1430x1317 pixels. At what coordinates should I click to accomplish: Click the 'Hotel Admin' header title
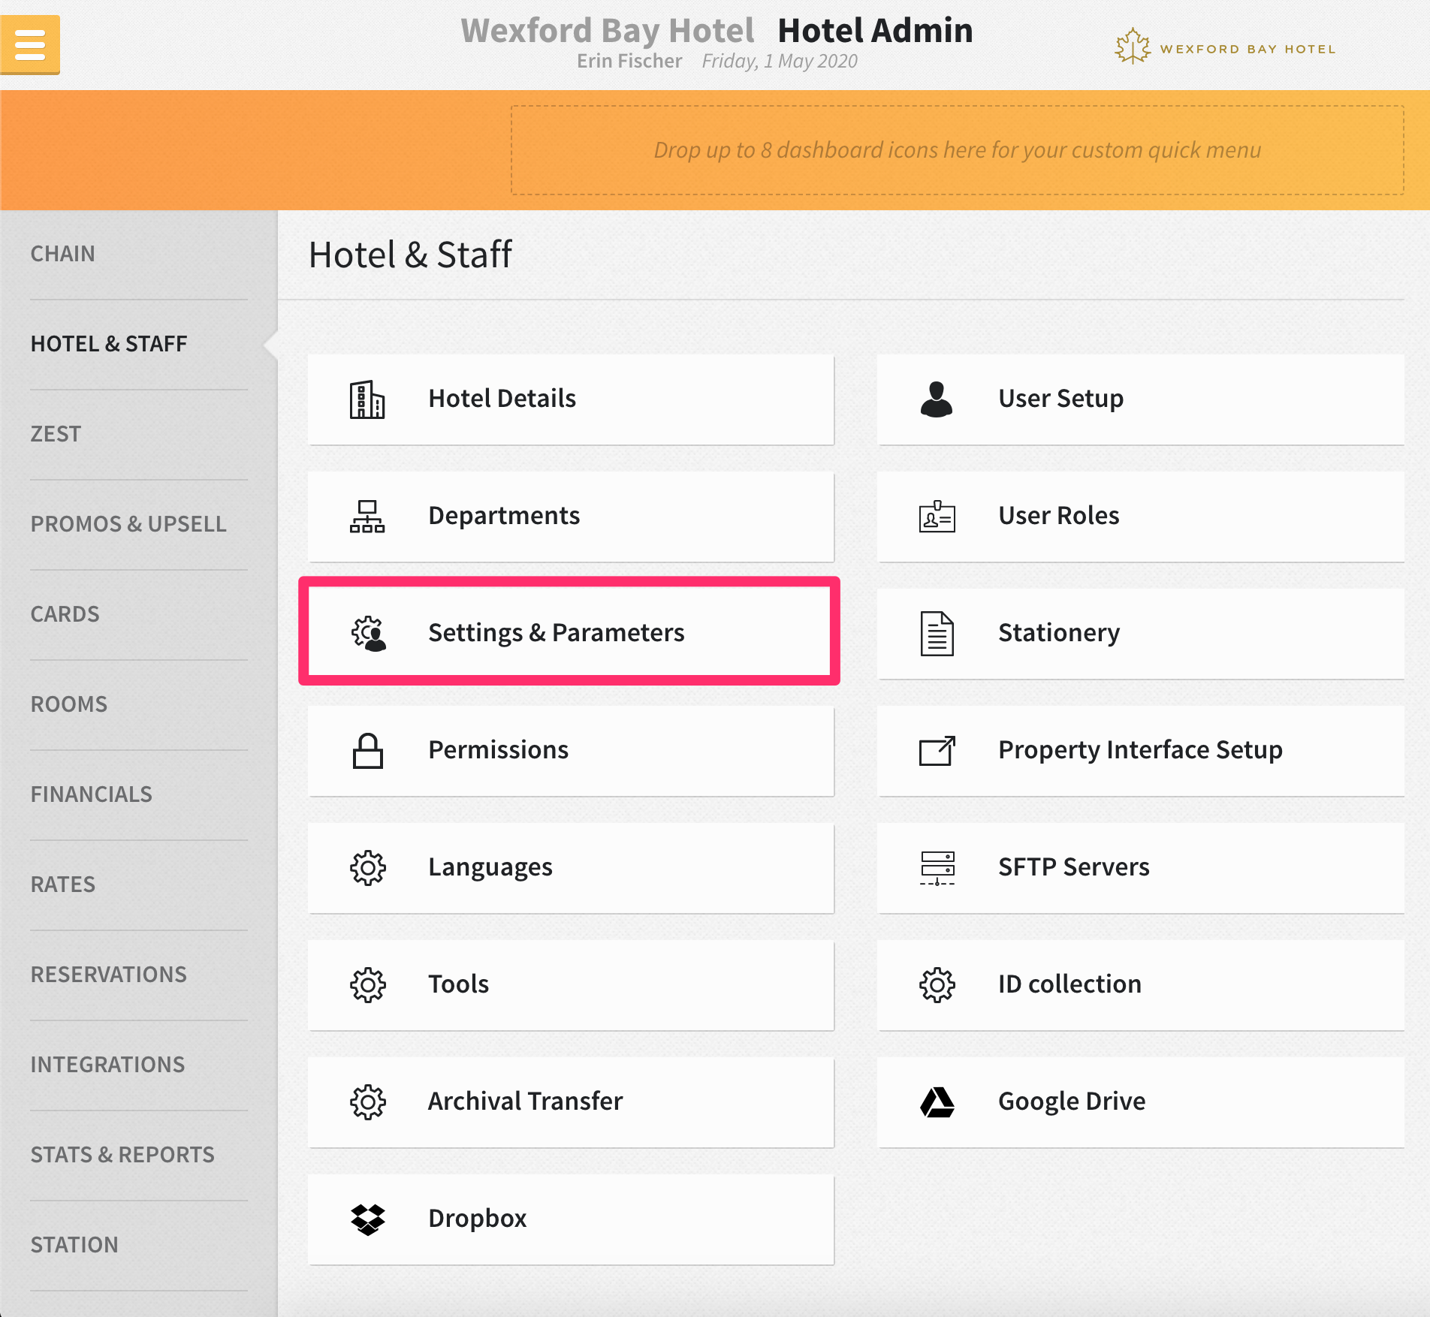[x=875, y=31]
